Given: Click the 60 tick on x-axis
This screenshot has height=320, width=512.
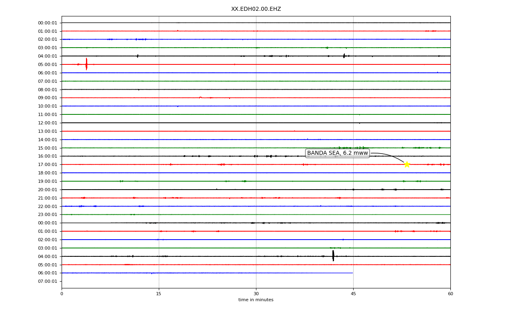Looking at the screenshot, I should click(x=450, y=294).
